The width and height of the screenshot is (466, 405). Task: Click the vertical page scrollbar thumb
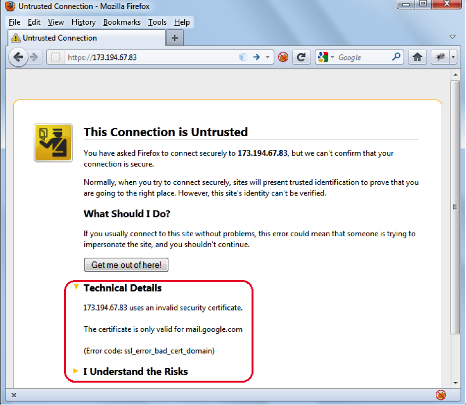(455, 207)
